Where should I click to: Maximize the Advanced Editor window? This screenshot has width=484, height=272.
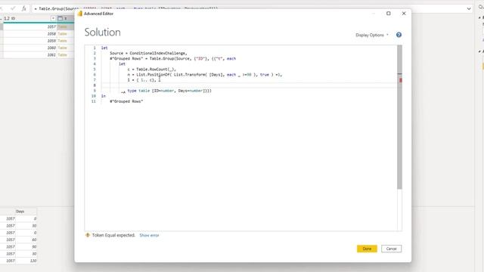(x=388, y=14)
